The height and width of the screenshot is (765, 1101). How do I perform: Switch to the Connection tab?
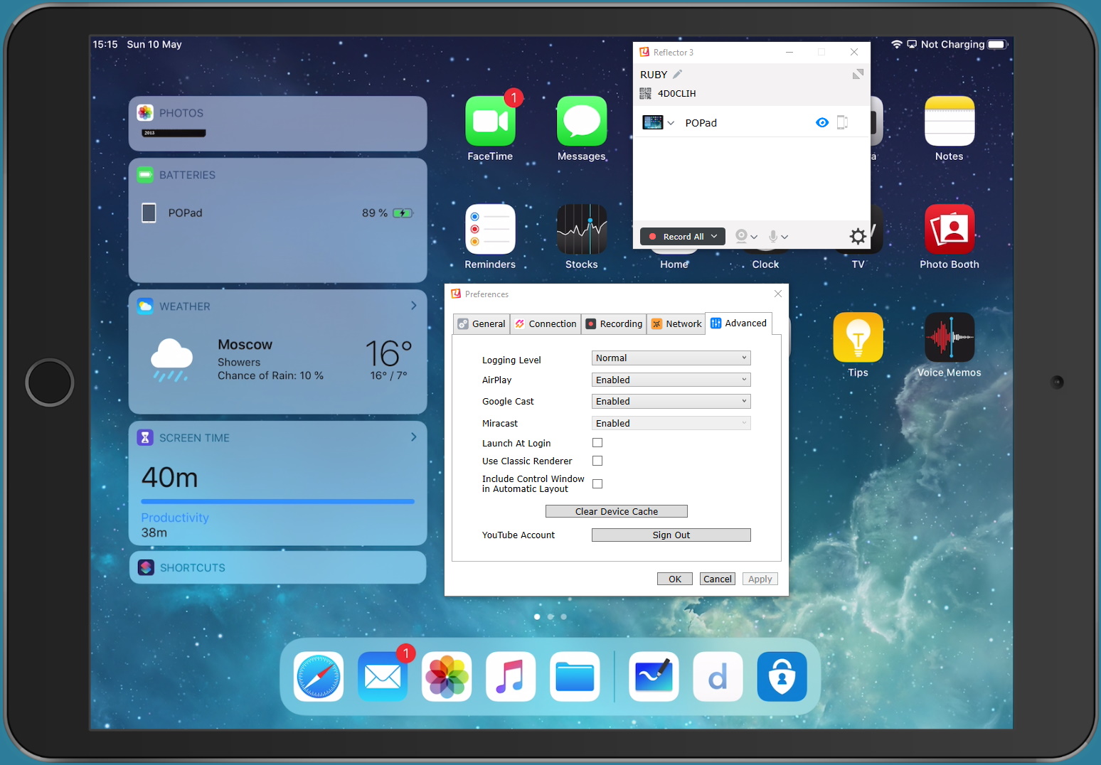click(x=546, y=323)
